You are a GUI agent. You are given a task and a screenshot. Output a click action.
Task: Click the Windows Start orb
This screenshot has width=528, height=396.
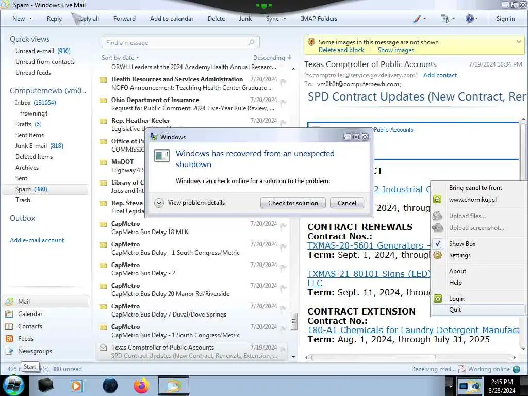tap(13, 386)
